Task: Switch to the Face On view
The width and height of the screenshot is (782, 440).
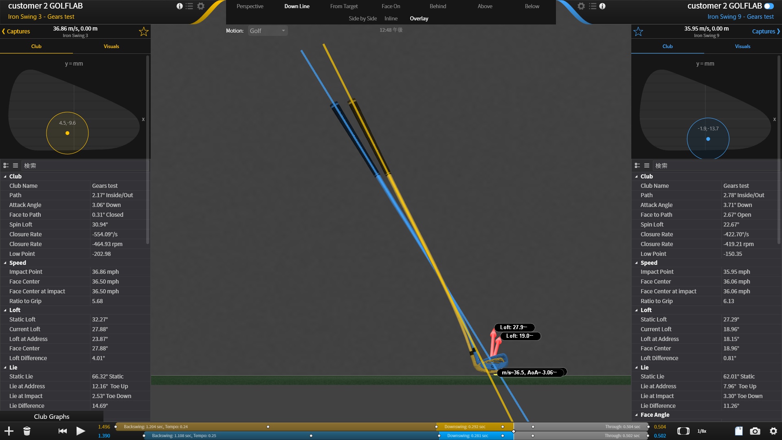Action: (391, 6)
